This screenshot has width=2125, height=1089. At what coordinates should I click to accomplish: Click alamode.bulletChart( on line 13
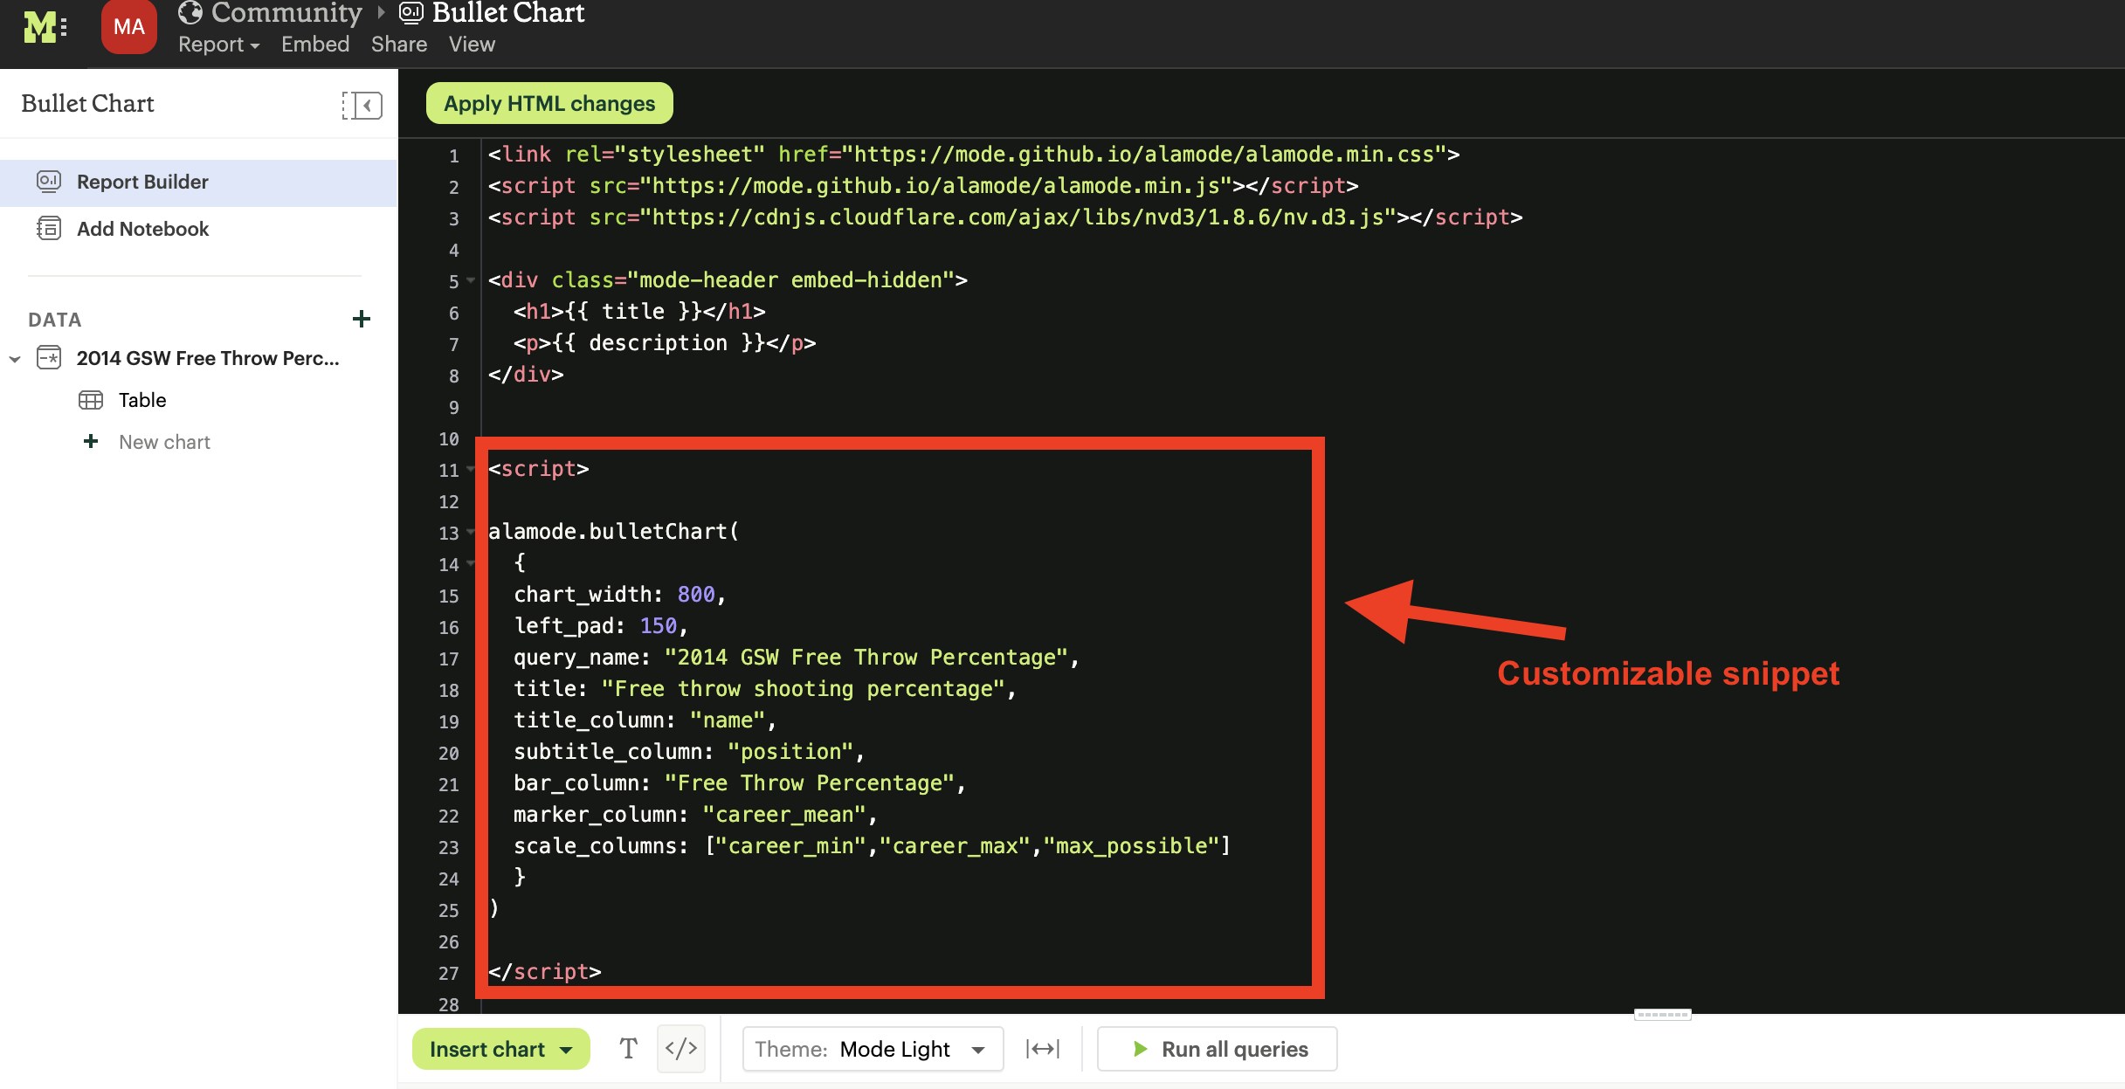coord(613,532)
